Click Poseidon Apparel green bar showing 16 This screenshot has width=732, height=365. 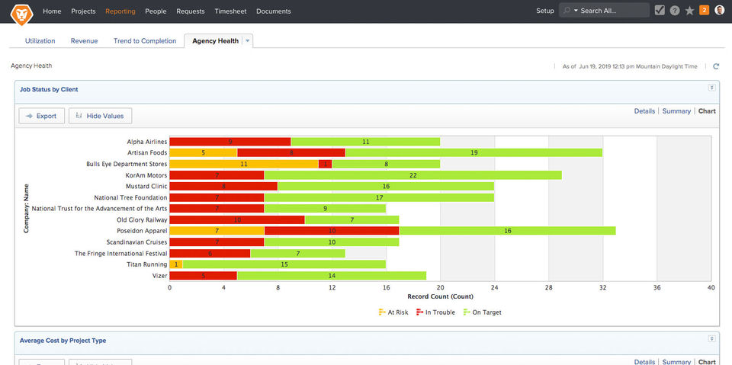point(508,231)
